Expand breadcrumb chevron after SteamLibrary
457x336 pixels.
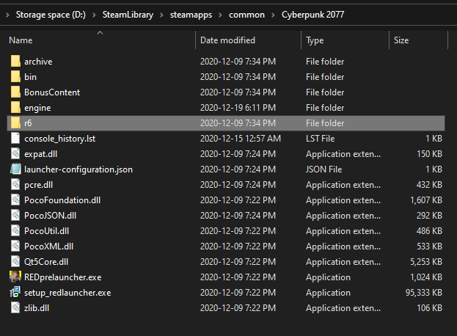162,14
